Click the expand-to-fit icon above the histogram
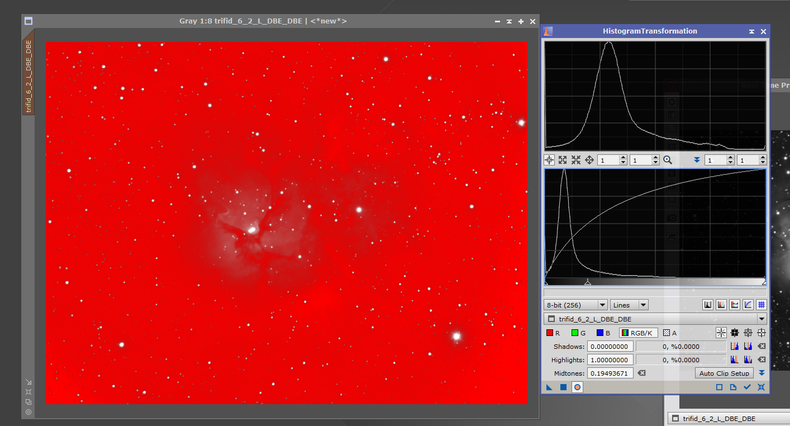This screenshot has height=426, width=790. click(563, 160)
